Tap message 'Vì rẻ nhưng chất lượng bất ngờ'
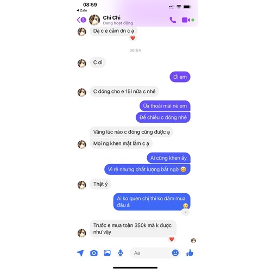 (x=147, y=169)
